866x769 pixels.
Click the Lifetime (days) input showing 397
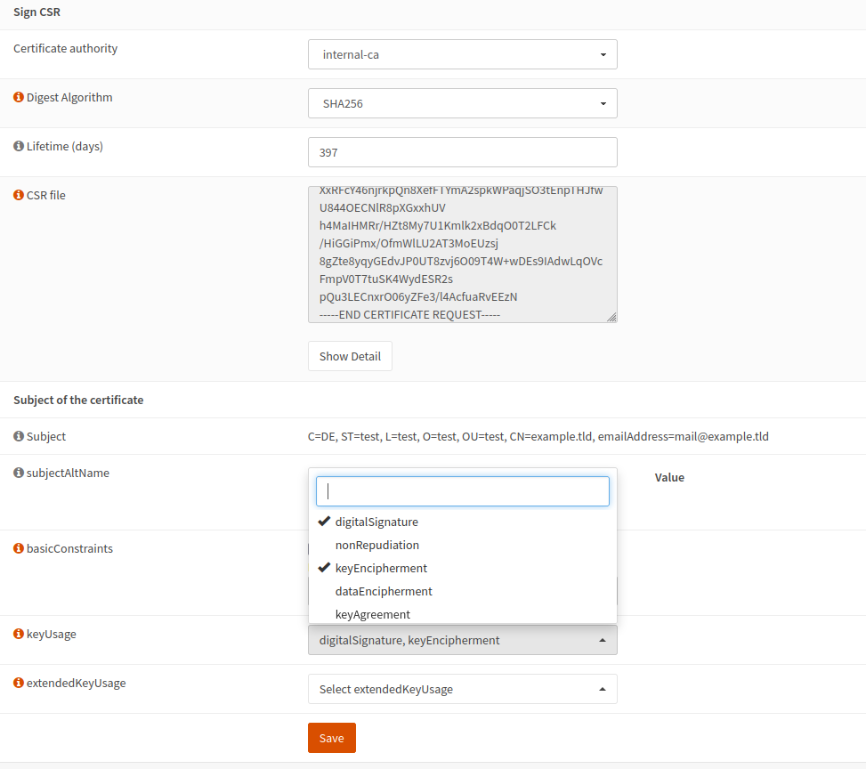[x=462, y=152]
